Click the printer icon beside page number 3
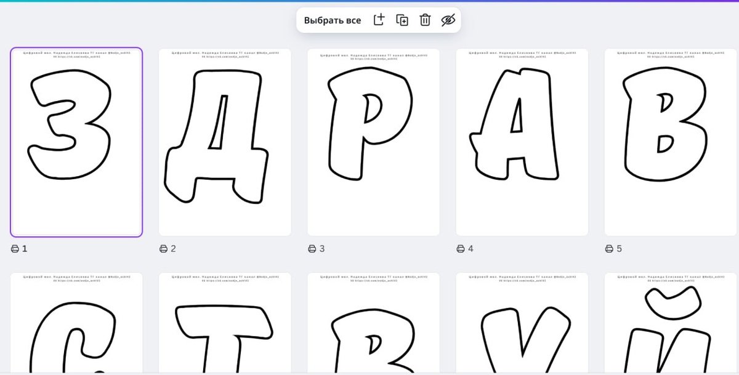739x375 pixels. (x=312, y=249)
